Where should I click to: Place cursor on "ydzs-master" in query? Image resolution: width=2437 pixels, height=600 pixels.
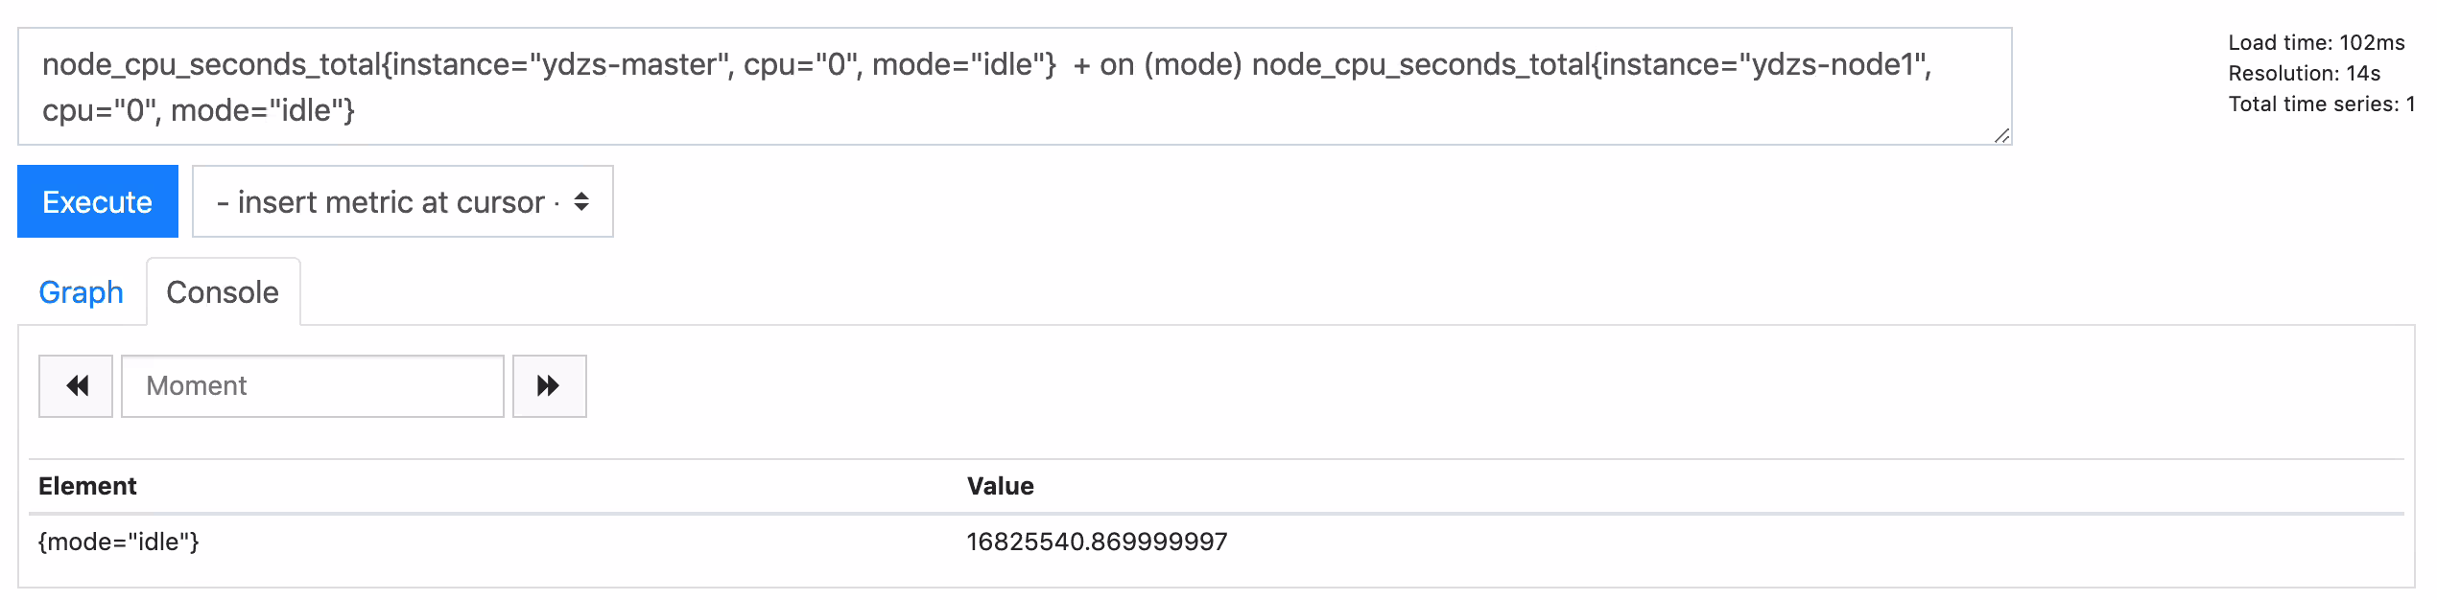(x=629, y=64)
